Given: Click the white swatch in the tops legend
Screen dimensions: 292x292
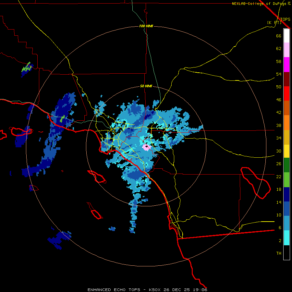Looking at the screenshot, I should pyautogui.click(x=286, y=36).
